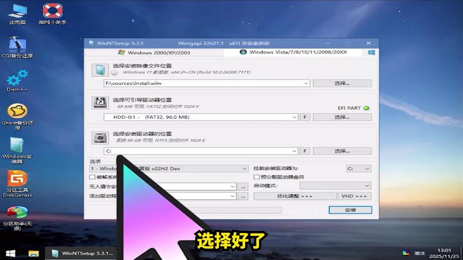The height and width of the screenshot is (260, 463).
Task: Toggle the 破解系统 checkbox
Action: click(92, 177)
